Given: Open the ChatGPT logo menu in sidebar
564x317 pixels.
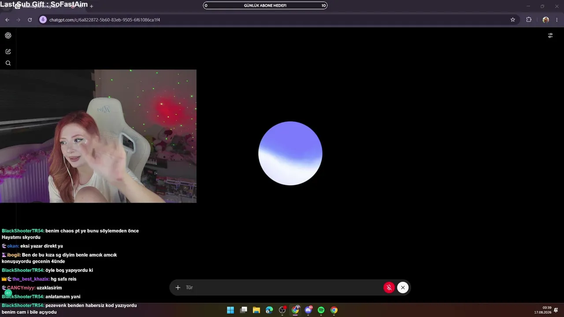Looking at the screenshot, I should coord(8,36).
